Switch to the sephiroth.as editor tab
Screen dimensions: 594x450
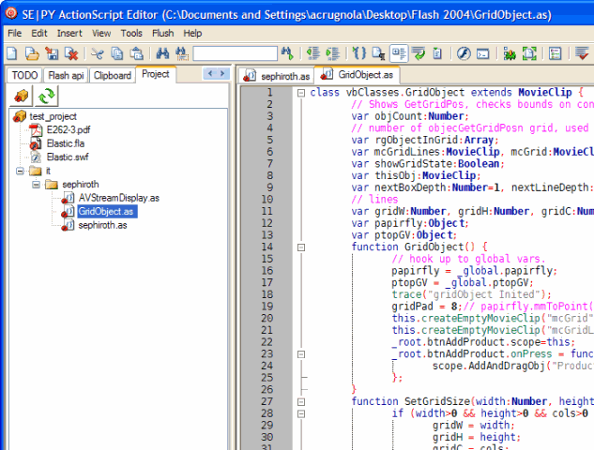277,76
